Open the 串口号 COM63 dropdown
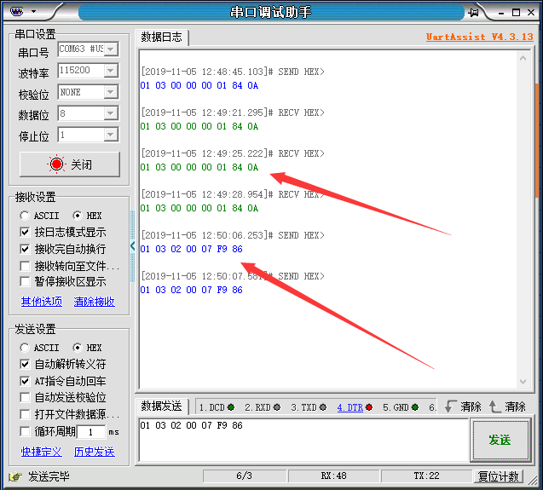543x490 pixels. pyautogui.click(x=111, y=49)
